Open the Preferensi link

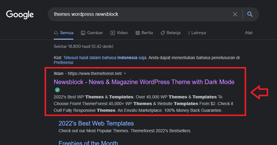[x=64, y=62]
